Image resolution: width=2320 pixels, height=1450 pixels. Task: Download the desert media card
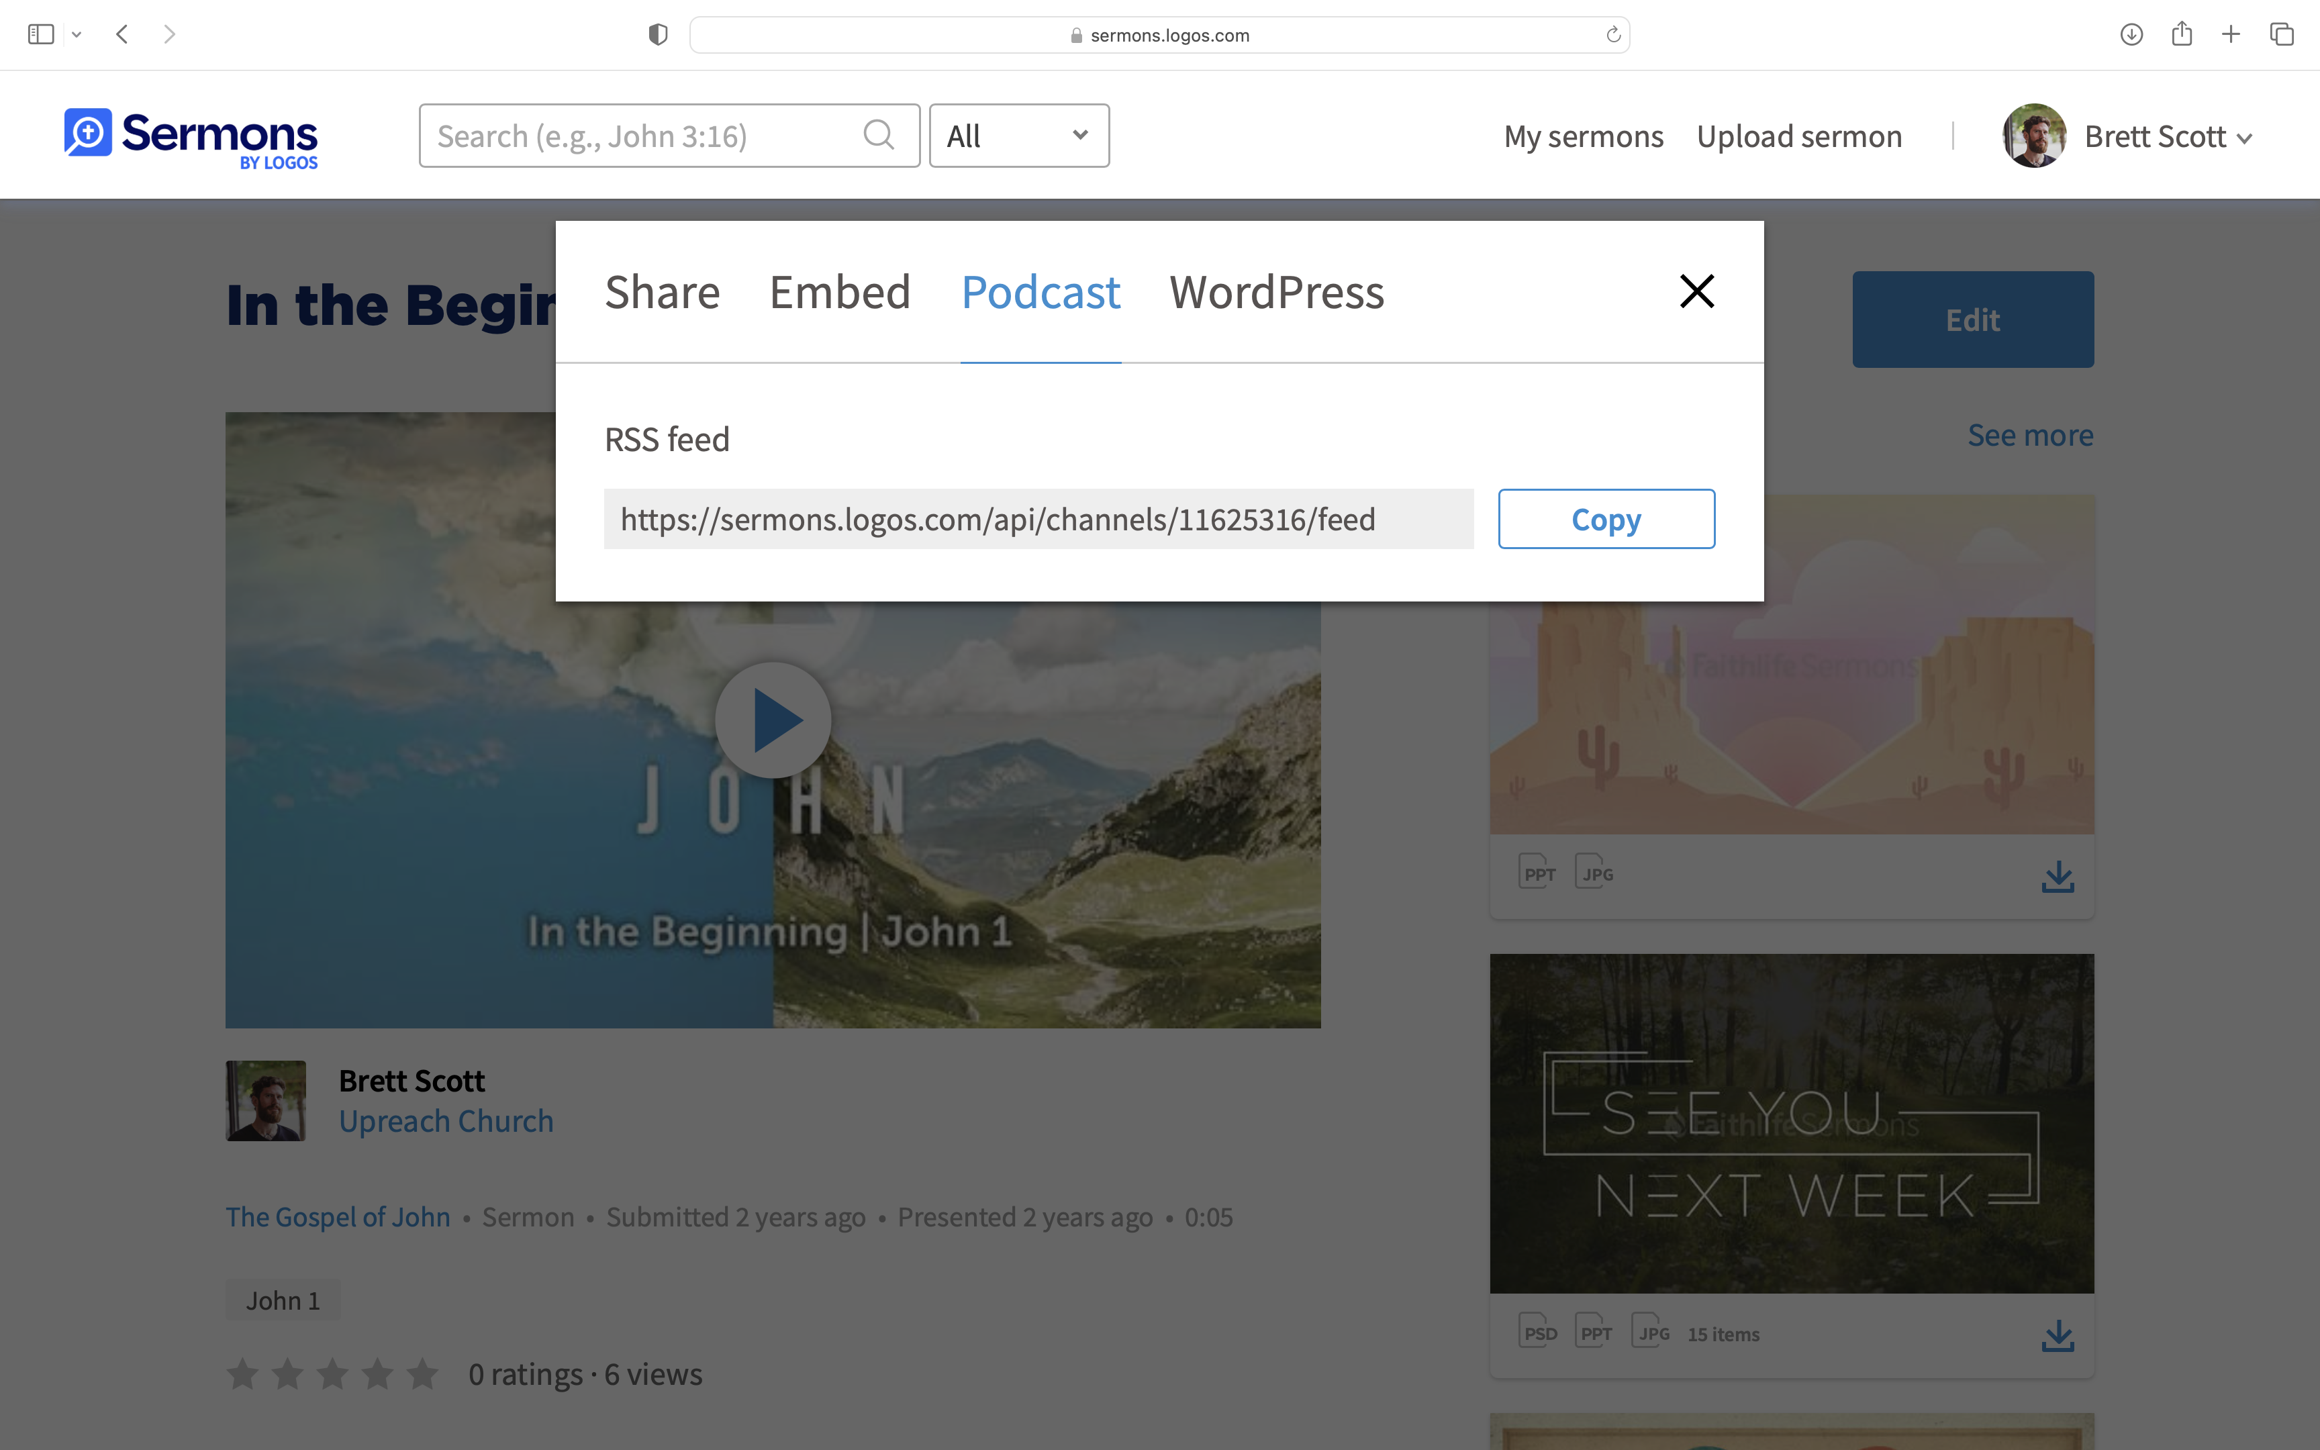pos(2058,875)
